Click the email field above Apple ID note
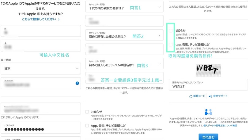Image resolution: width=250 pixels, height=140 pixels. [x=41, y=109]
